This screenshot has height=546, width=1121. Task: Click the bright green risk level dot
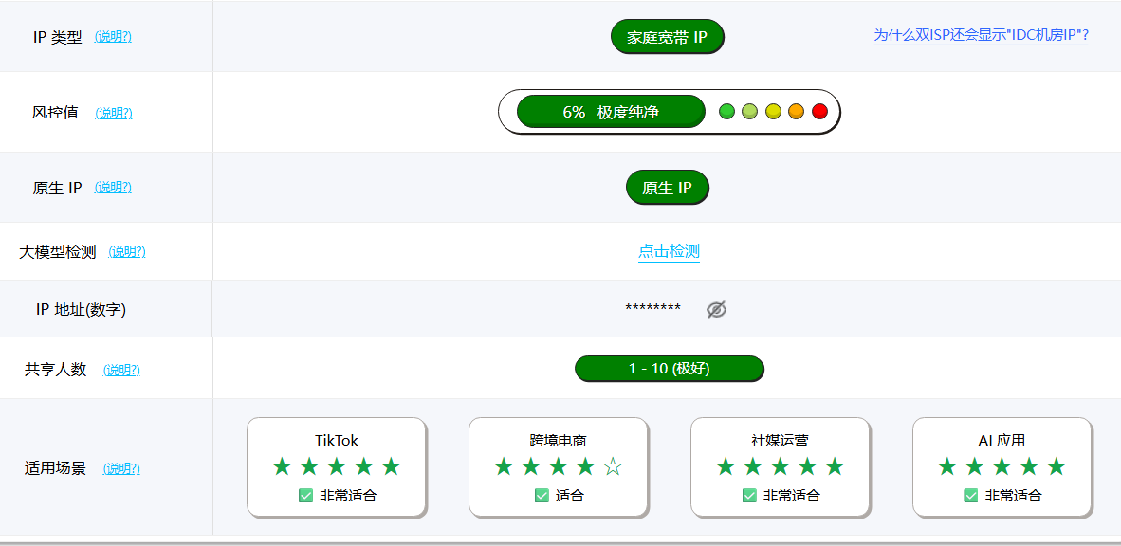(x=726, y=112)
